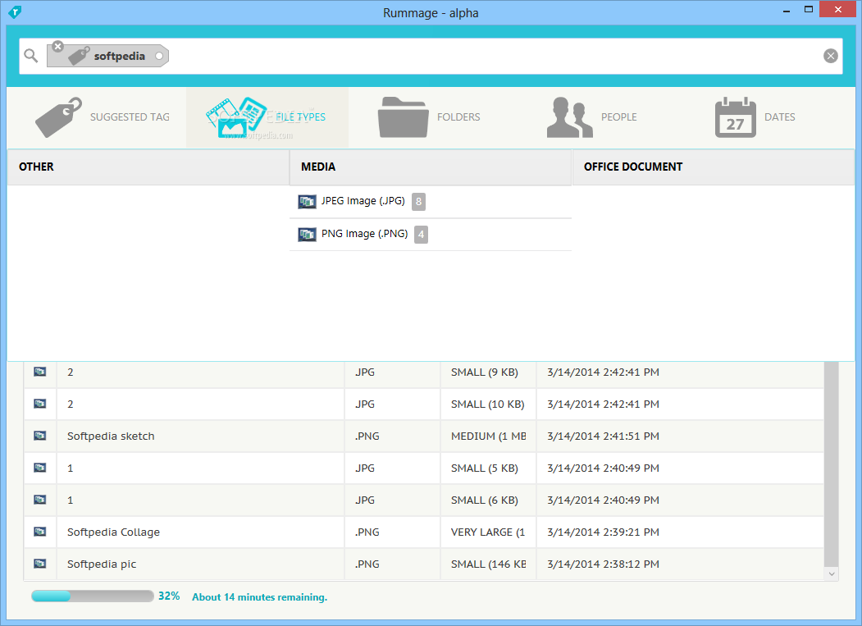The height and width of the screenshot is (626, 862).
Task: Click the calendar 27 Dates icon
Action: pyautogui.click(x=735, y=117)
